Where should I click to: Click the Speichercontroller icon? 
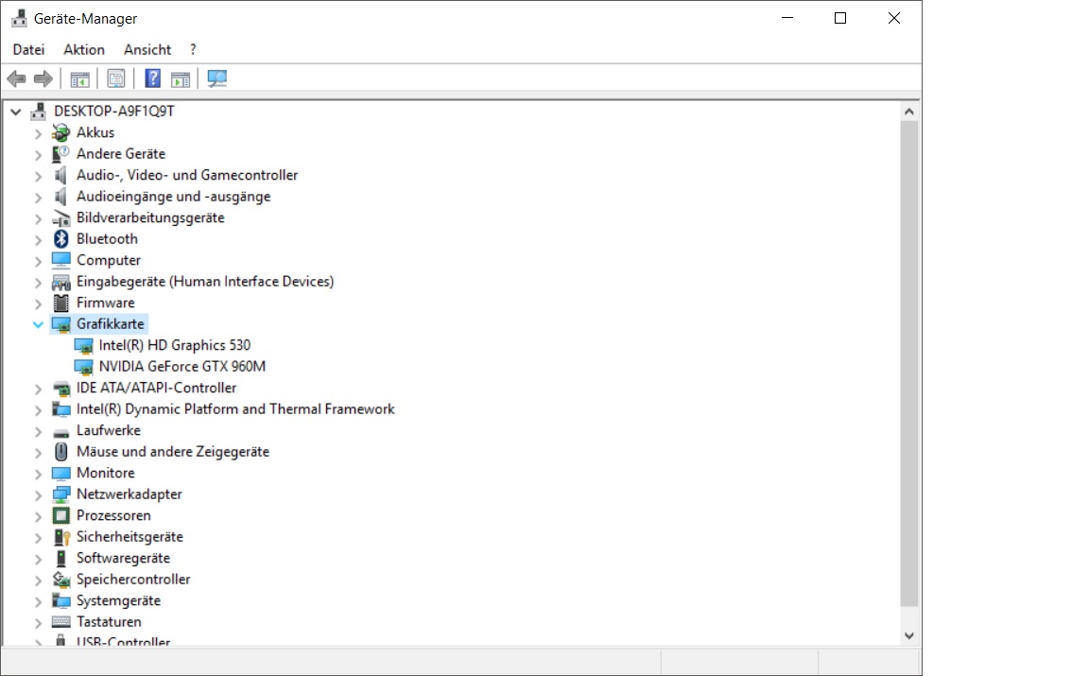61,580
